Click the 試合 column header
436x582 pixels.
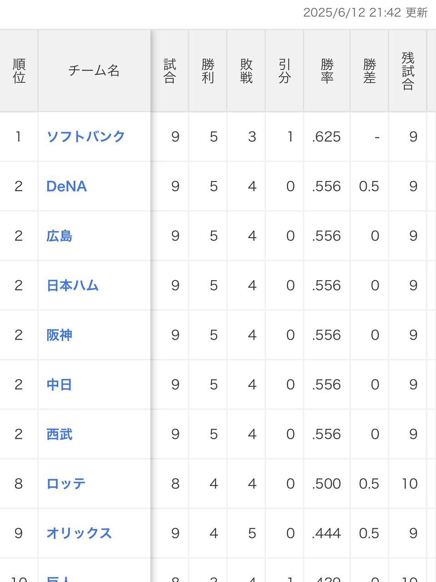tap(170, 71)
